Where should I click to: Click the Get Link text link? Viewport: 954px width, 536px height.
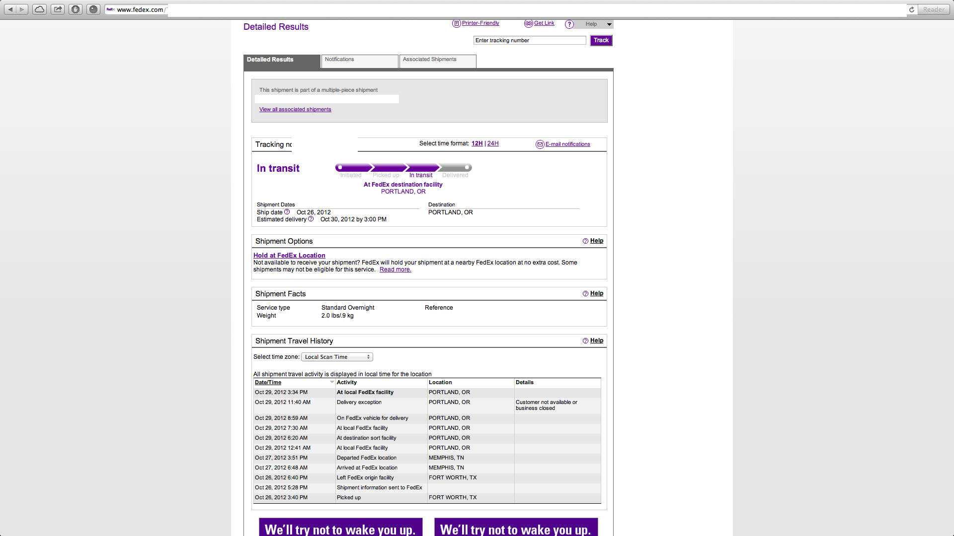(544, 23)
